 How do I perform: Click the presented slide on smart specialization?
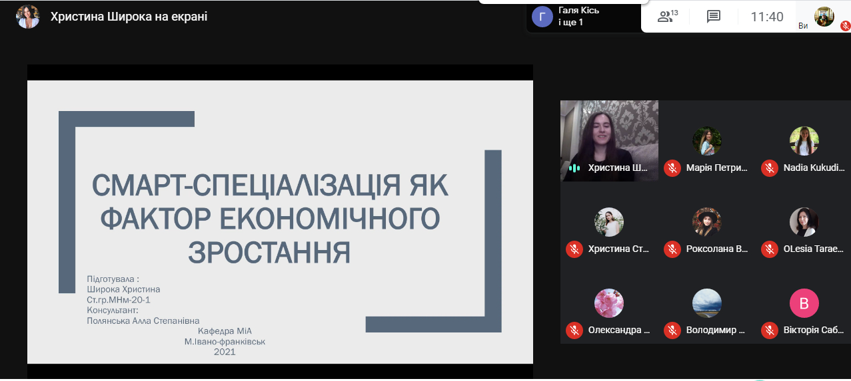click(x=280, y=221)
